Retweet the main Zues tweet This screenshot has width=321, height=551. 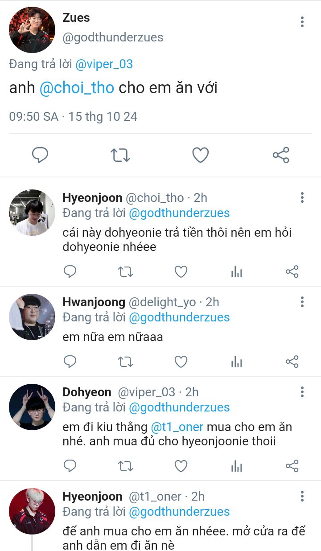click(x=120, y=155)
